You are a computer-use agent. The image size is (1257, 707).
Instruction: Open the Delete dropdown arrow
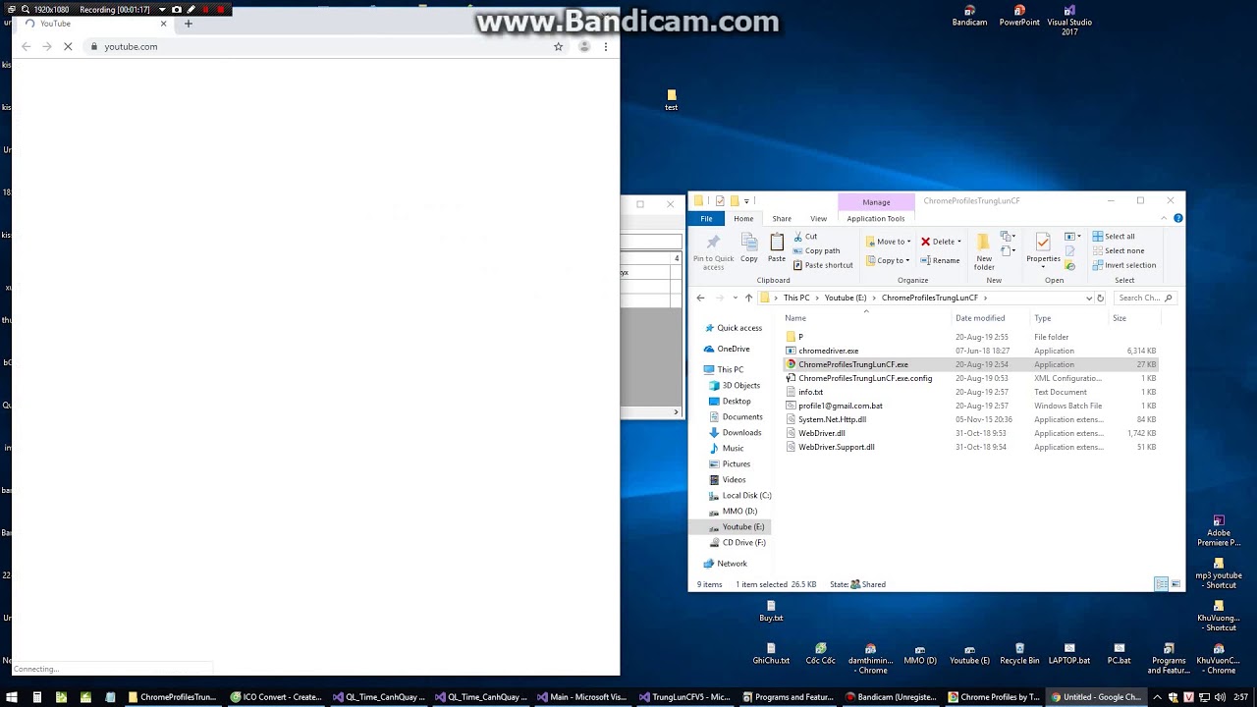click(x=959, y=242)
